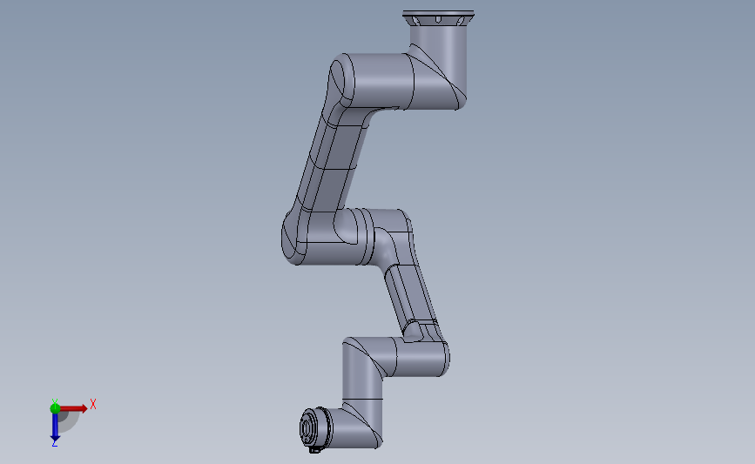
Task: Click the green Y axis ball on triad
Action: pos(55,408)
